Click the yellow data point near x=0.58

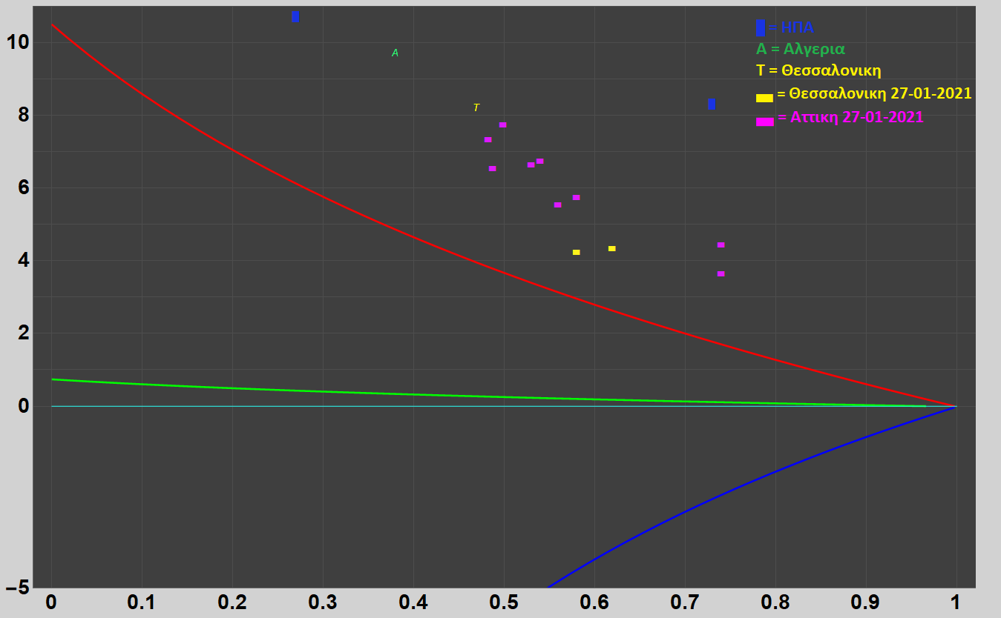click(x=576, y=252)
